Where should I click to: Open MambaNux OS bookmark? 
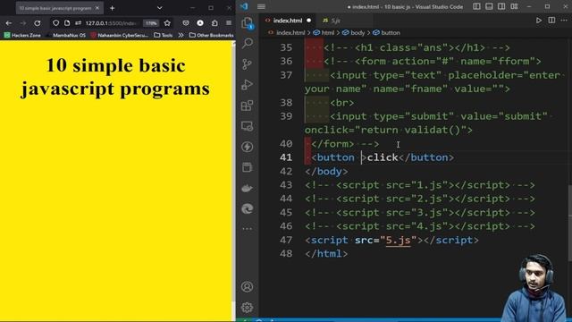66,36
